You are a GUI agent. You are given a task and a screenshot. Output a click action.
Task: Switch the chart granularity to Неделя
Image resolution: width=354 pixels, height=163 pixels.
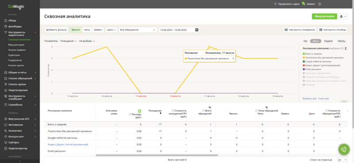click(328, 41)
